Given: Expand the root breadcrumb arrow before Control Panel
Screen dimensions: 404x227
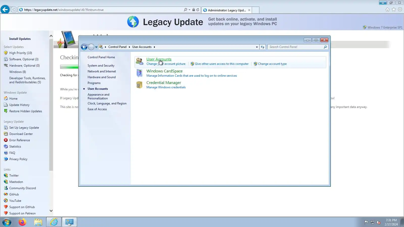Looking at the screenshot, I should click(106, 47).
